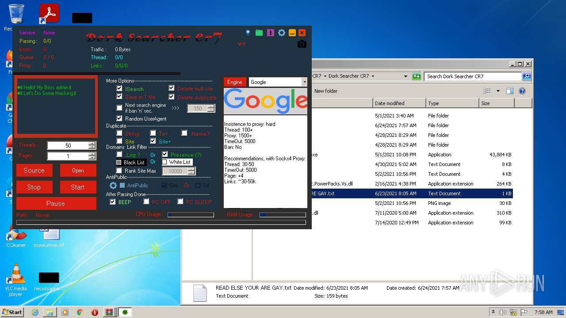Open Adobe Acrobat desktop shortcut

[x=49, y=13]
